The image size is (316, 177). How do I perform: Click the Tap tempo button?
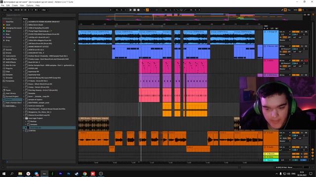11,10
